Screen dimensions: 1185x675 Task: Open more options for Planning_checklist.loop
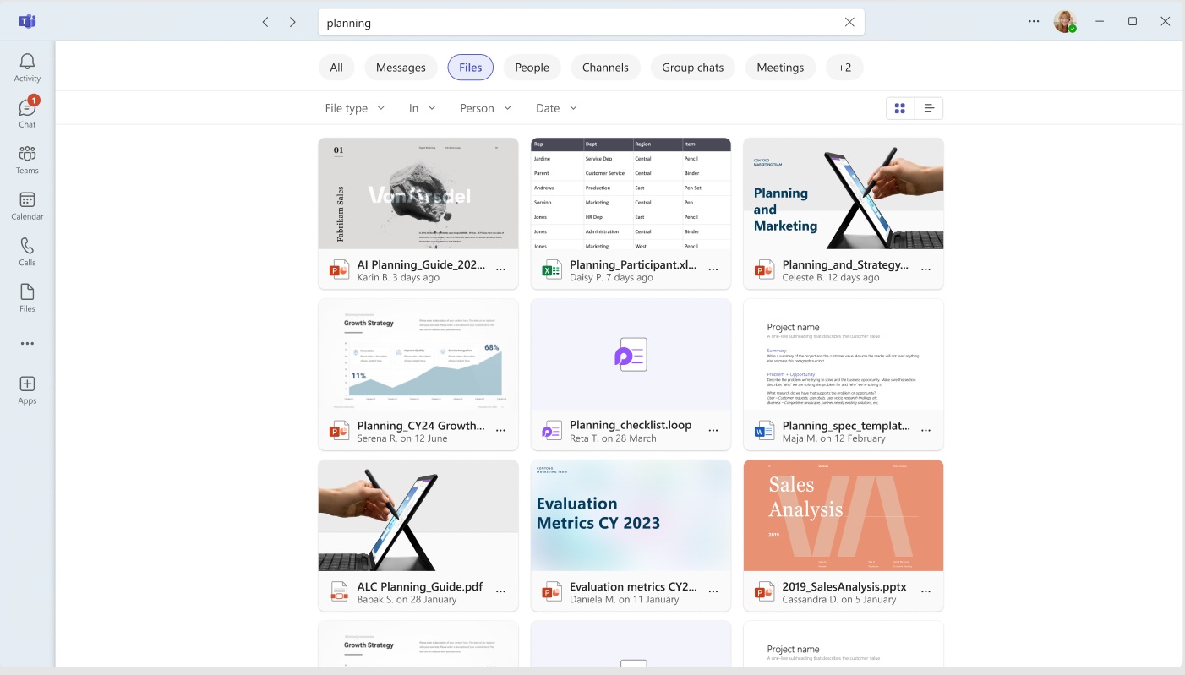714,430
